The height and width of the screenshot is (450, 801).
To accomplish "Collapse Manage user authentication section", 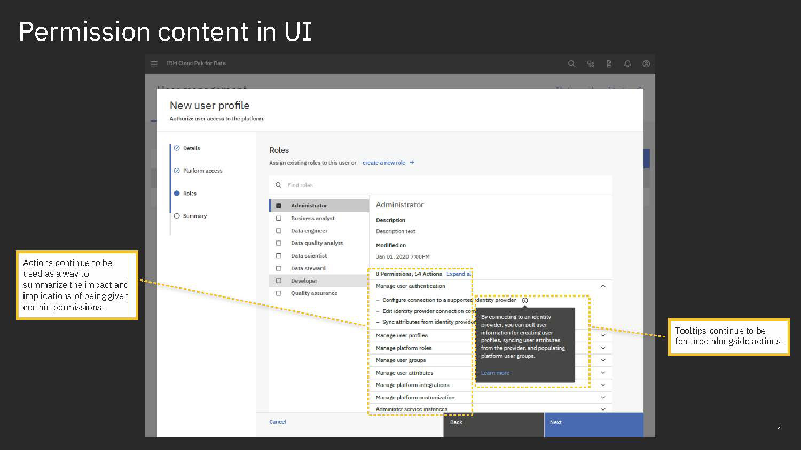I will pyautogui.click(x=603, y=286).
